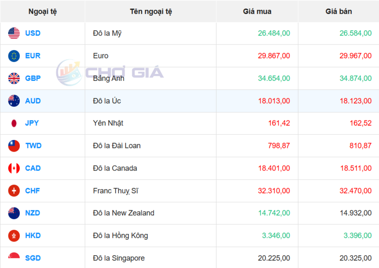Select the text Yên Nhật

[108, 123]
